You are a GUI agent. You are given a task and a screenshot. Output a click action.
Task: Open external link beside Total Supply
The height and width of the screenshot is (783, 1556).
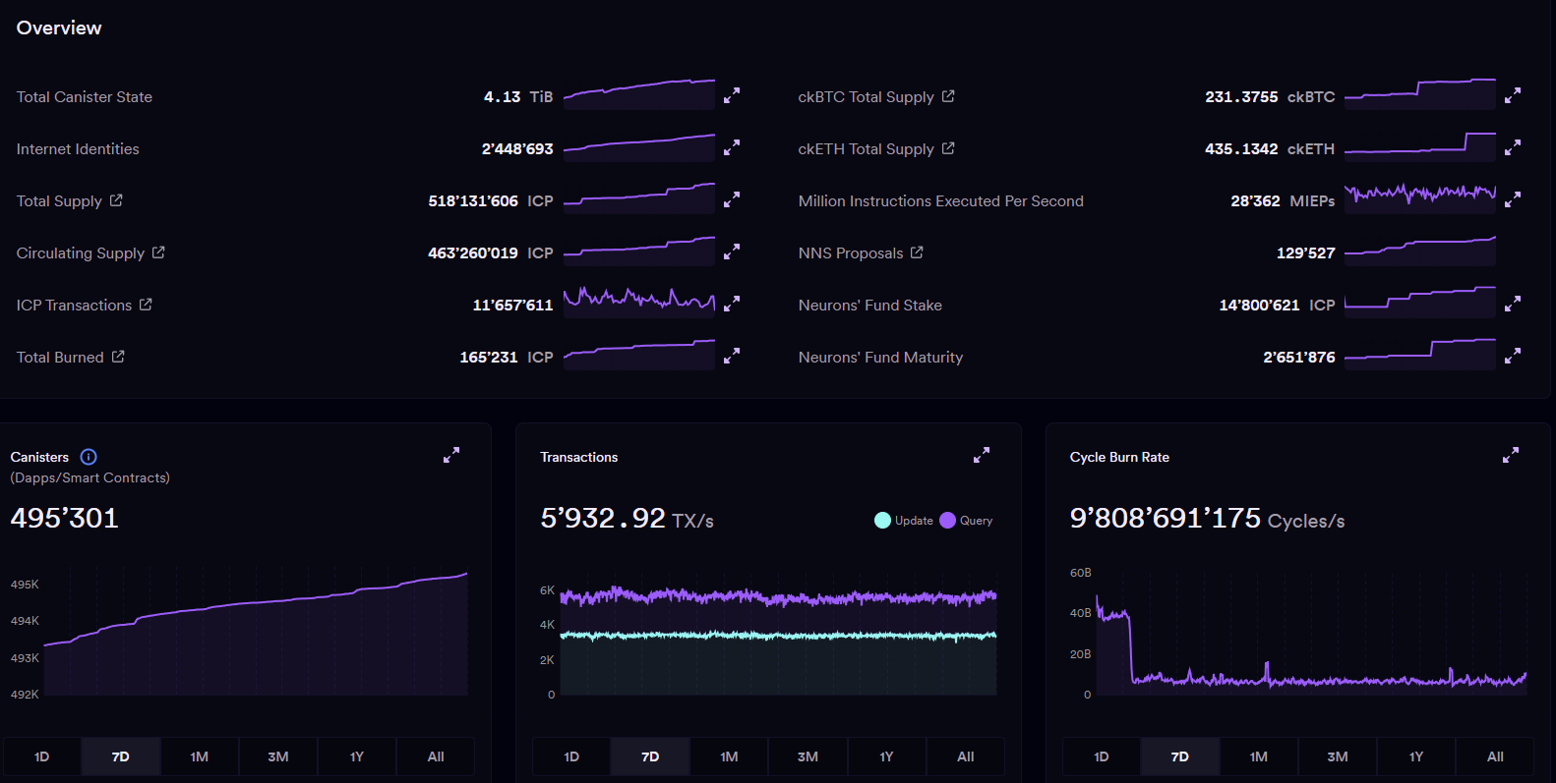[x=116, y=200]
